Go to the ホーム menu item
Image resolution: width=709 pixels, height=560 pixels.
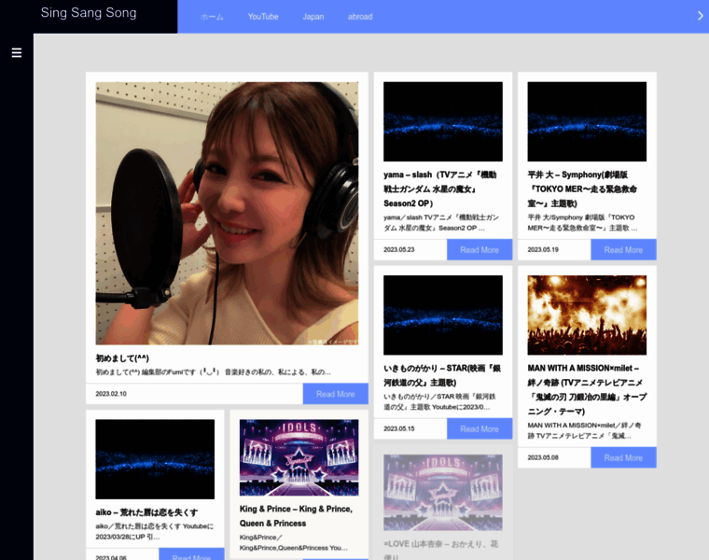[212, 17]
